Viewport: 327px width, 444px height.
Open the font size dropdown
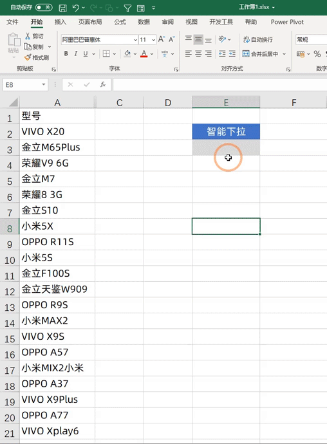(153, 40)
